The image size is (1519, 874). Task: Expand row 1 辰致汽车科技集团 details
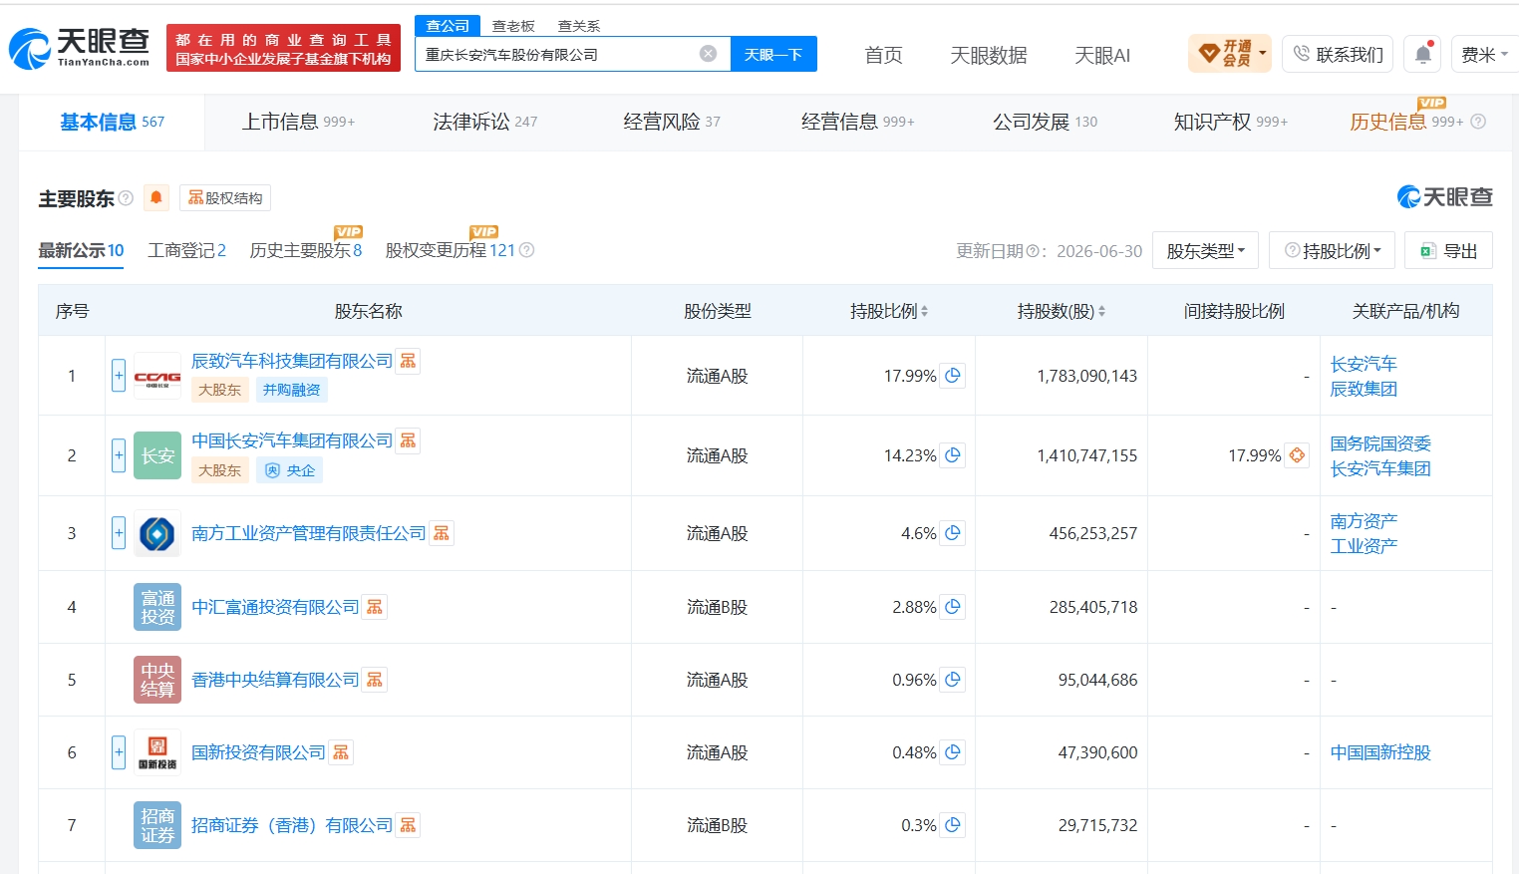119,376
